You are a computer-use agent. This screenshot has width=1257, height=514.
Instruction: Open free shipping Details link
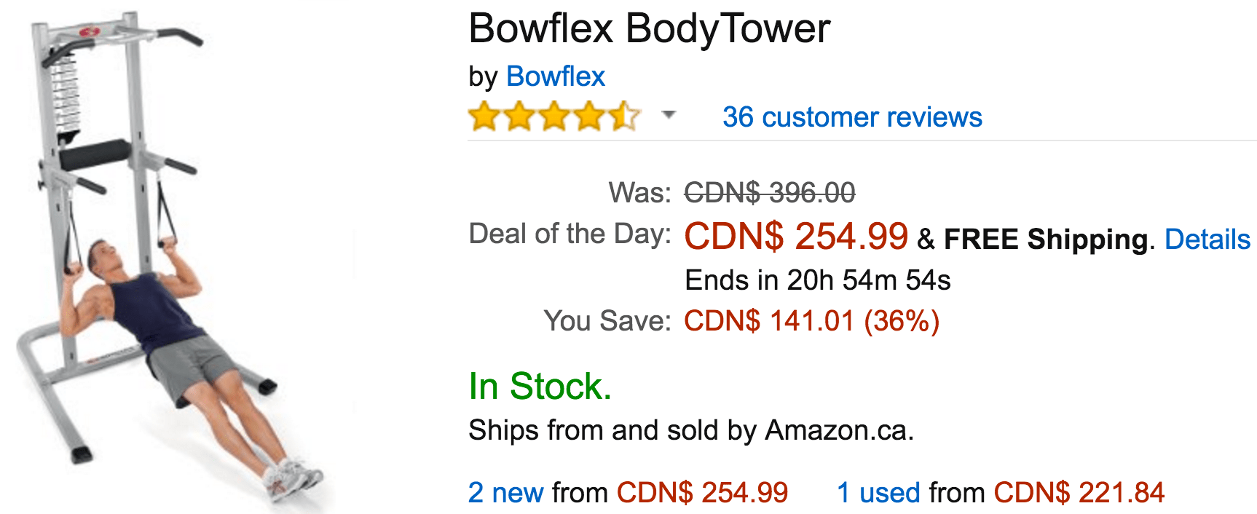click(1207, 239)
